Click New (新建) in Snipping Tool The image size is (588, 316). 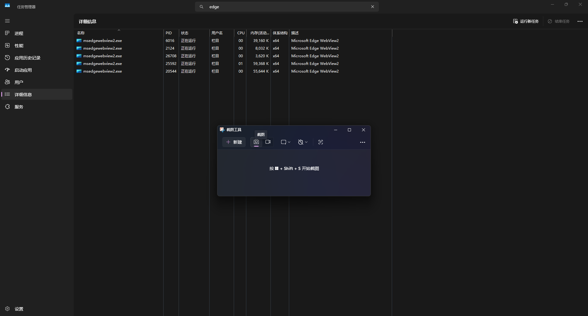click(x=234, y=142)
